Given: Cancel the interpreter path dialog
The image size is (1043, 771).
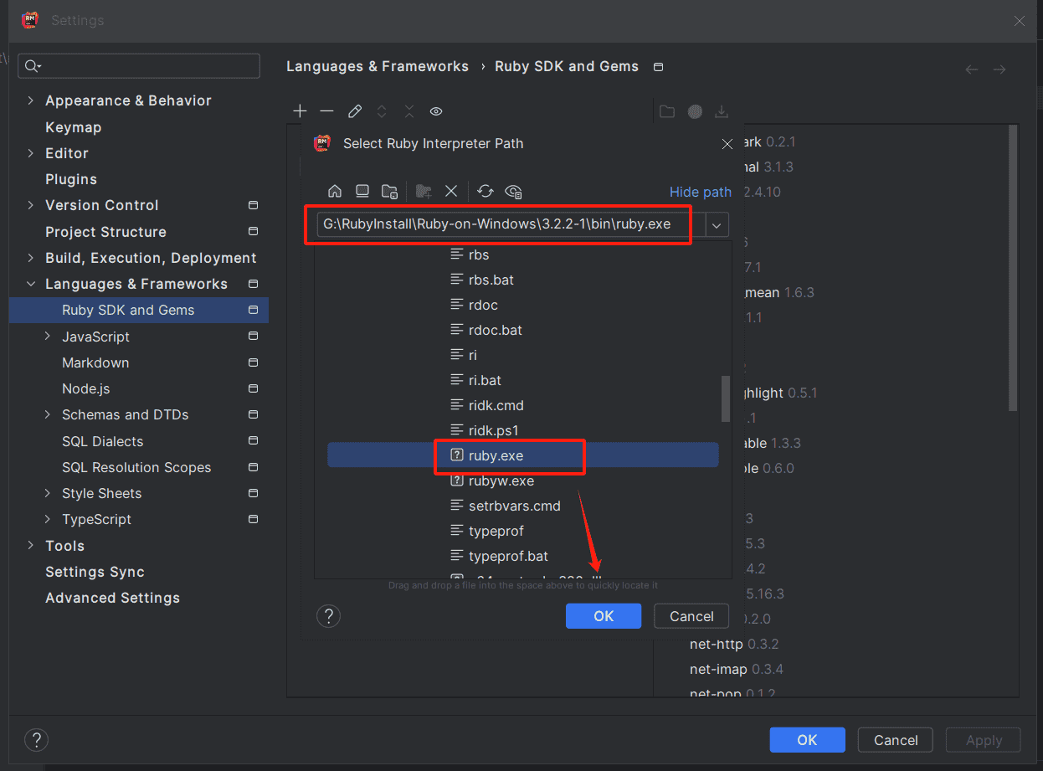Looking at the screenshot, I should [x=691, y=616].
